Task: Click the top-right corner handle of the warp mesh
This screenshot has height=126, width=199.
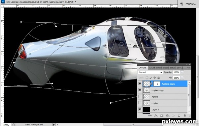Action: pos(165,26)
